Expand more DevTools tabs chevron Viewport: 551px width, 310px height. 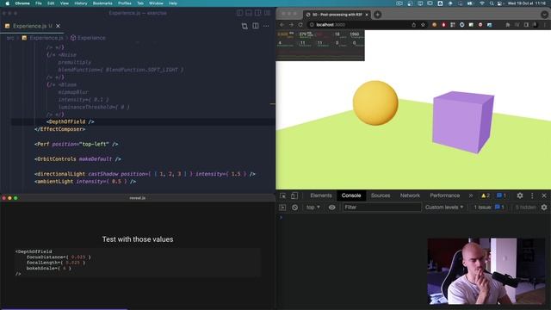click(x=471, y=195)
